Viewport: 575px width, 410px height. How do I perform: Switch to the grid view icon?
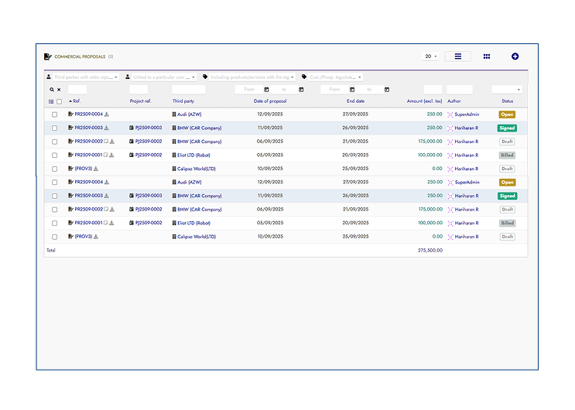pyautogui.click(x=487, y=56)
